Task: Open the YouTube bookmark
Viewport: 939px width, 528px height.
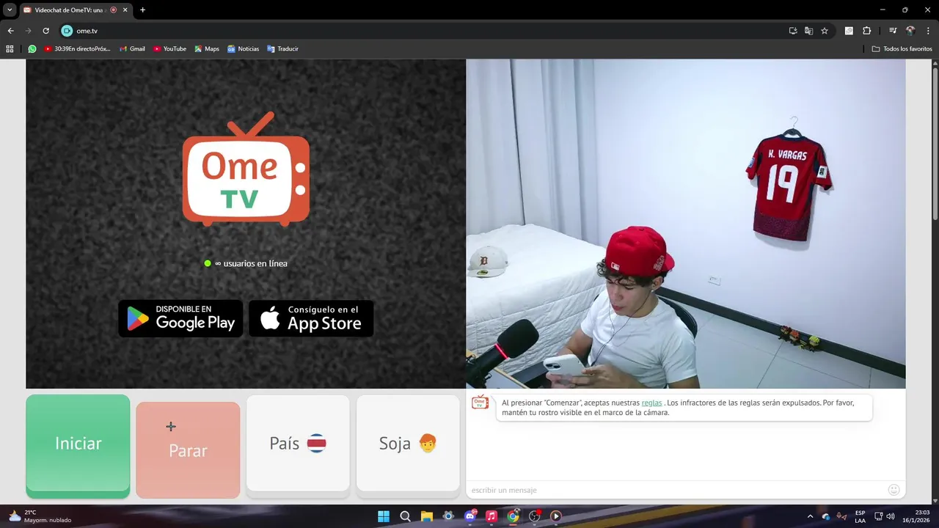Action: [x=169, y=49]
